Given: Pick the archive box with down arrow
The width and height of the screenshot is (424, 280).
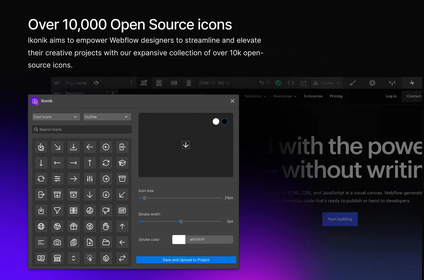Looking at the screenshot, I should (57, 195).
